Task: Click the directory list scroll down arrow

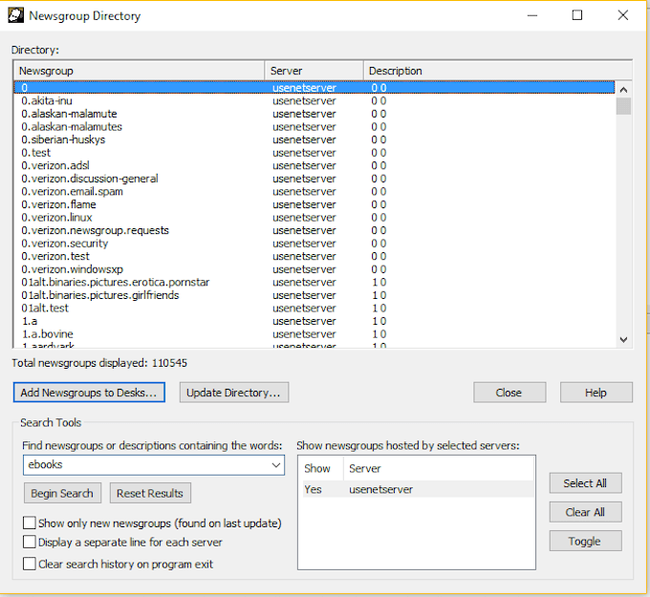Action: click(623, 339)
